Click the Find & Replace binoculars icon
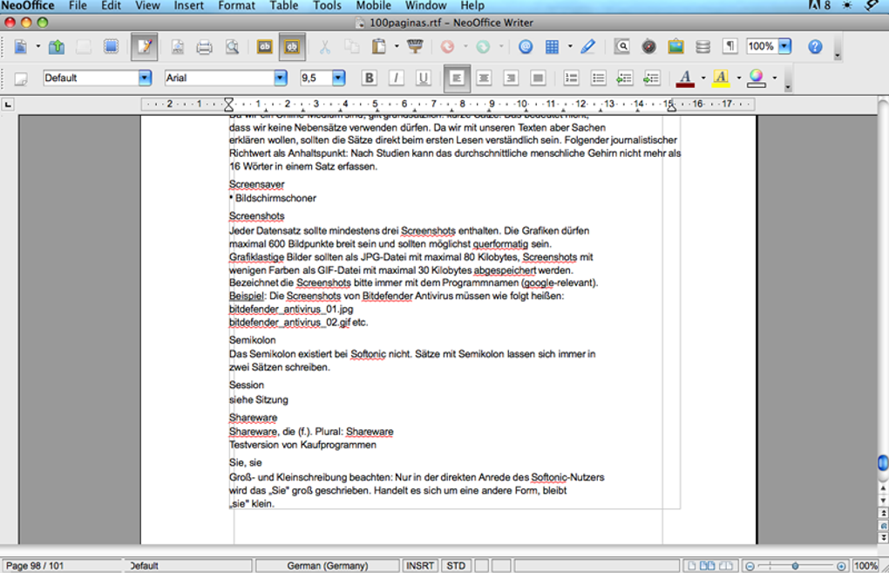The width and height of the screenshot is (889, 573). pos(622,46)
